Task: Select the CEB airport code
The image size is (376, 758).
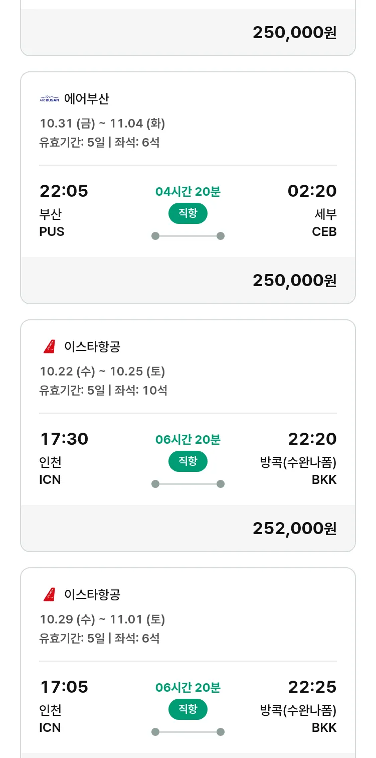Action: point(324,232)
